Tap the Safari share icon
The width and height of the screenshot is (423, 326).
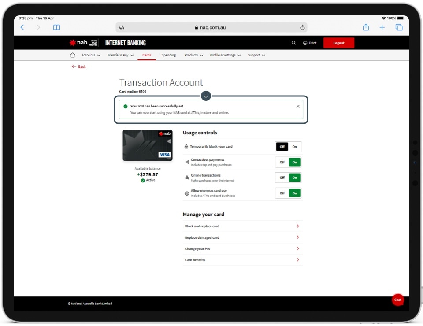tap(366, 27)
